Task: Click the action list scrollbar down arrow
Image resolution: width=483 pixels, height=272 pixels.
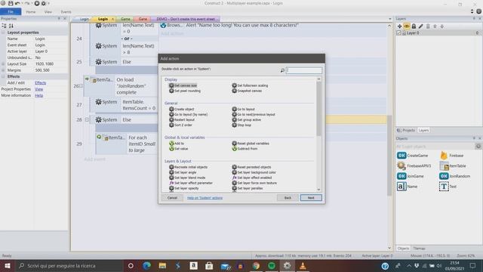Action: pos(318,189)
